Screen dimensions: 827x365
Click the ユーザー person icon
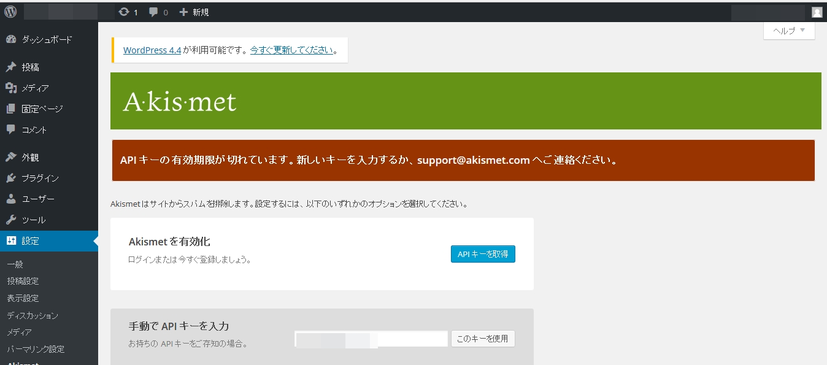click(10, 199)
